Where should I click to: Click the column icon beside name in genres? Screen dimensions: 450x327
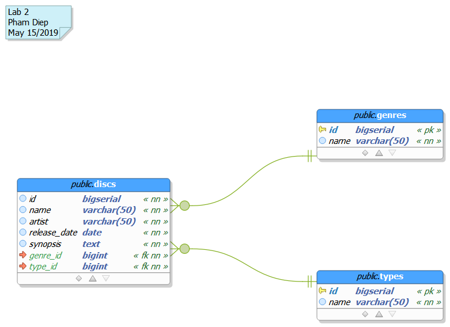tap(323, 141)
